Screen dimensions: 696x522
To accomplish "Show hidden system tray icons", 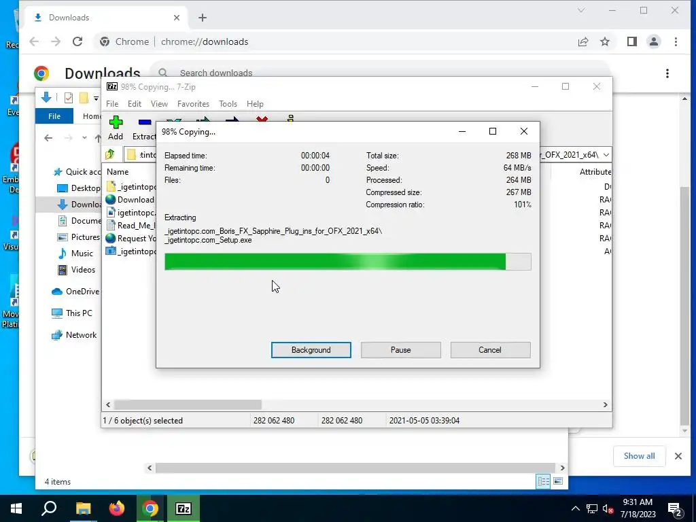I will [x=575, y=509].
